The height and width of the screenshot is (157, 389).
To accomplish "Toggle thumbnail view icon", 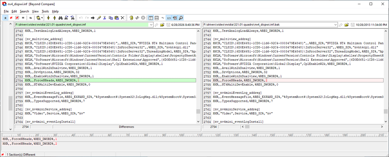I will 175,18.
